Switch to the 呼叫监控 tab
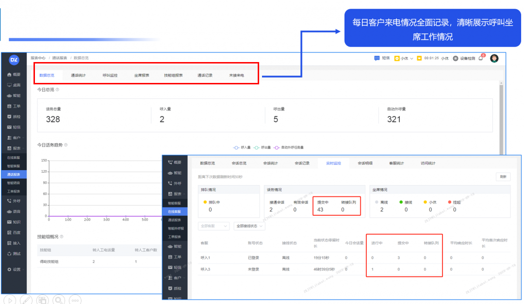 pyautogui.click(x=110, y=76)
